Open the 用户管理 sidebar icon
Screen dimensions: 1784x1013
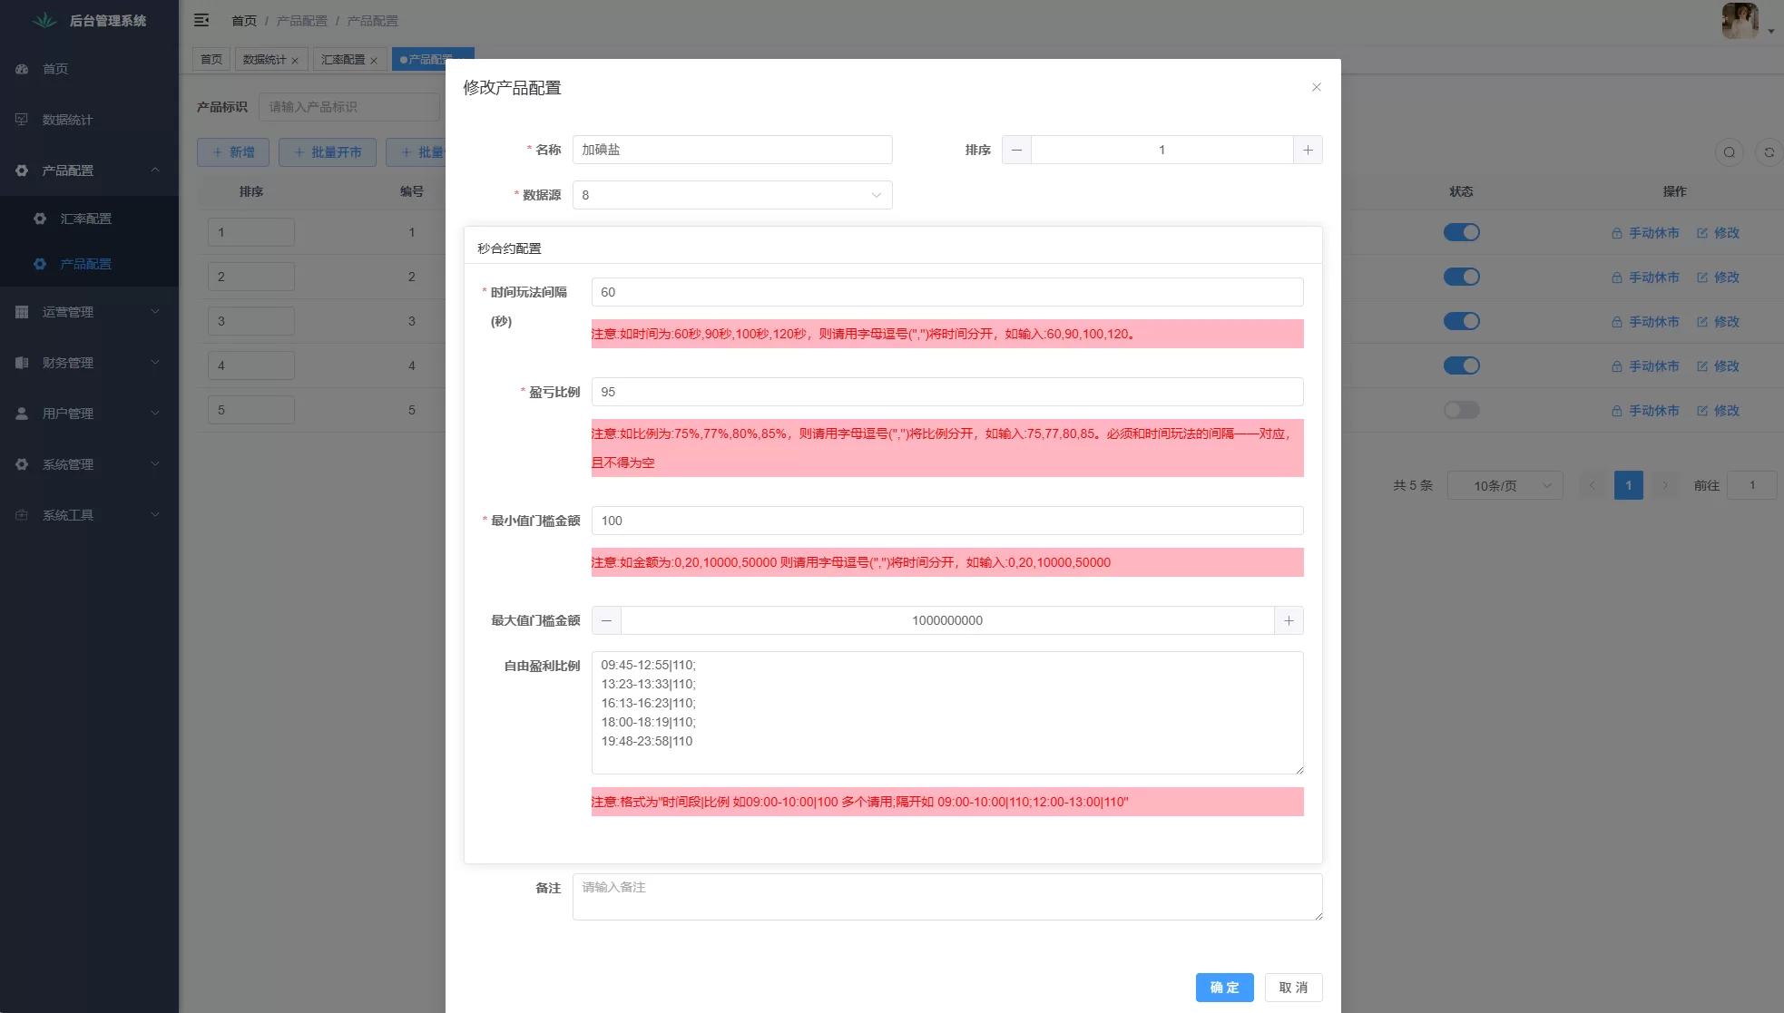(22, 413)
